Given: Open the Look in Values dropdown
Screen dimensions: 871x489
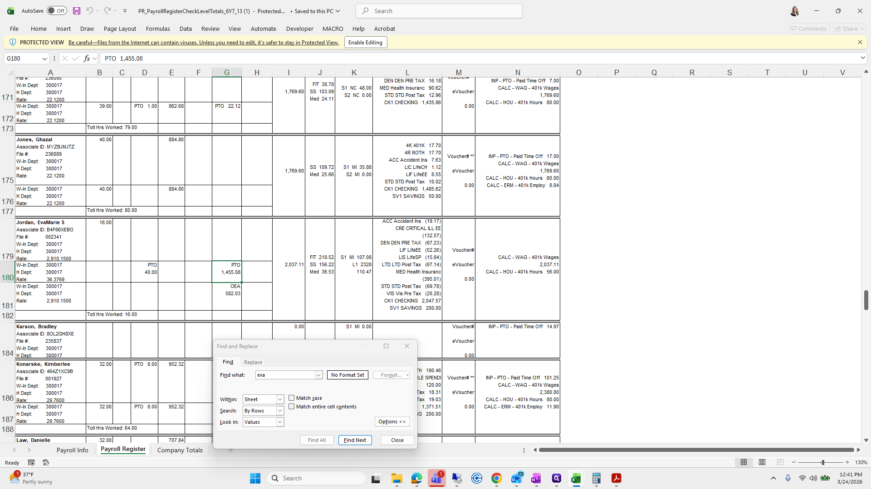Looking at the screenshot, I should point(280,422).
